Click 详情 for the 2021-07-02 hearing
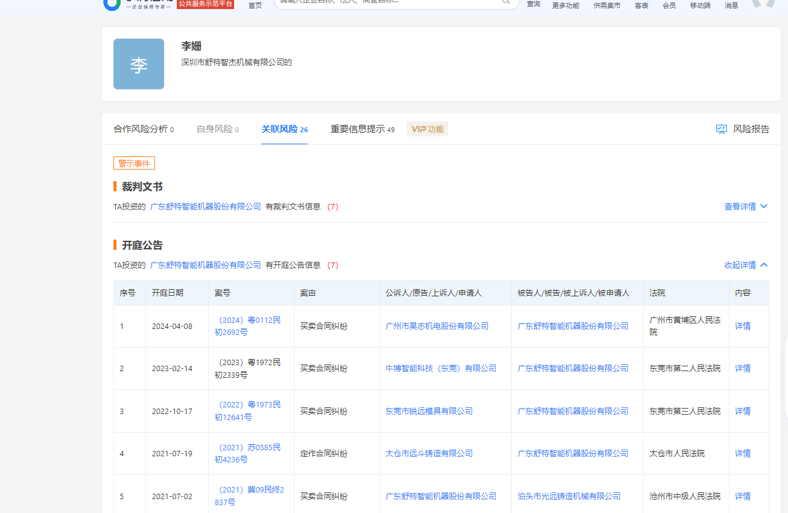Image resolution: width=788 pixels, height=513 pixels. pyautogui.click(x=743, y=496)
